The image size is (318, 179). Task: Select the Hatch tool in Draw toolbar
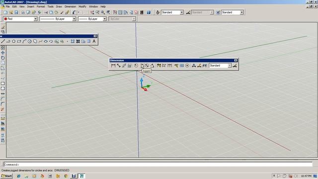[73, 41]
